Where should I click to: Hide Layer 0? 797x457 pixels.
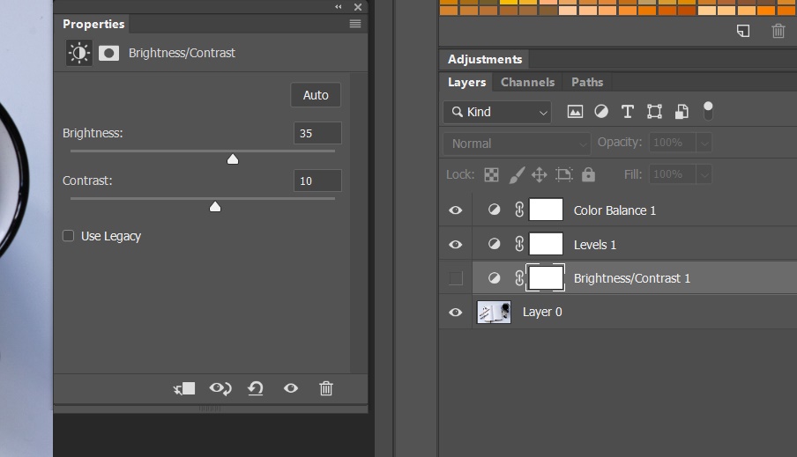(x=456, y=313)
